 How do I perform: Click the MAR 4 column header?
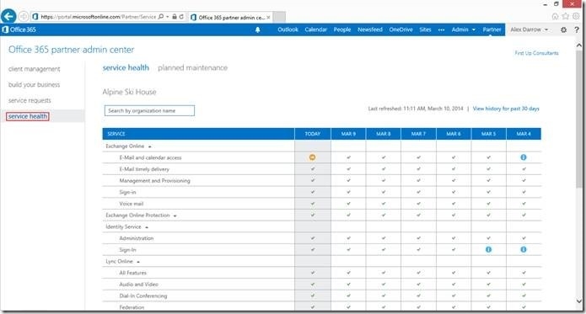524,134
